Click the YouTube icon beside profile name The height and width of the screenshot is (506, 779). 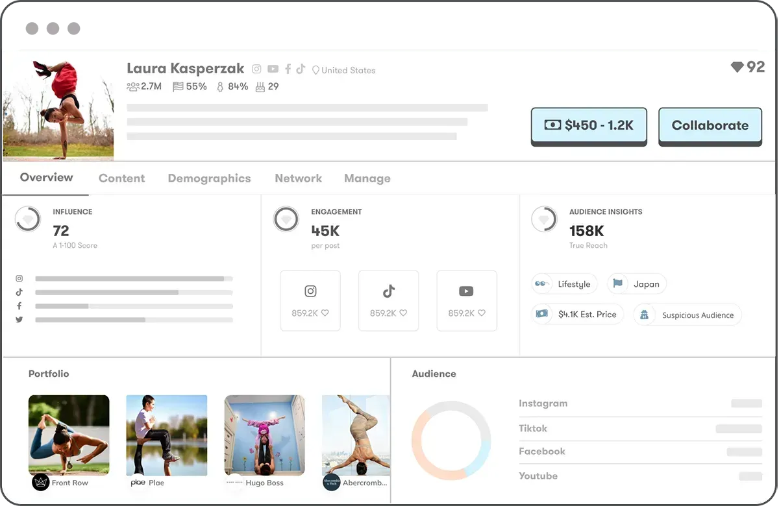[273, 69]
